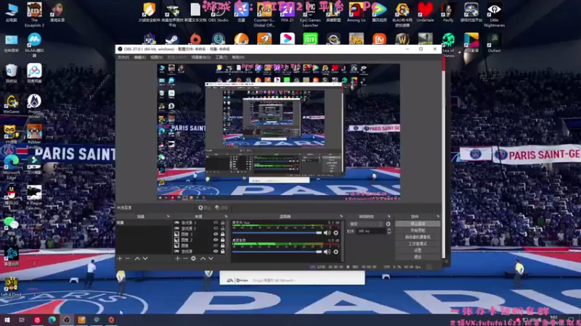Pop out the Sources dock panel

pos(226,217)
